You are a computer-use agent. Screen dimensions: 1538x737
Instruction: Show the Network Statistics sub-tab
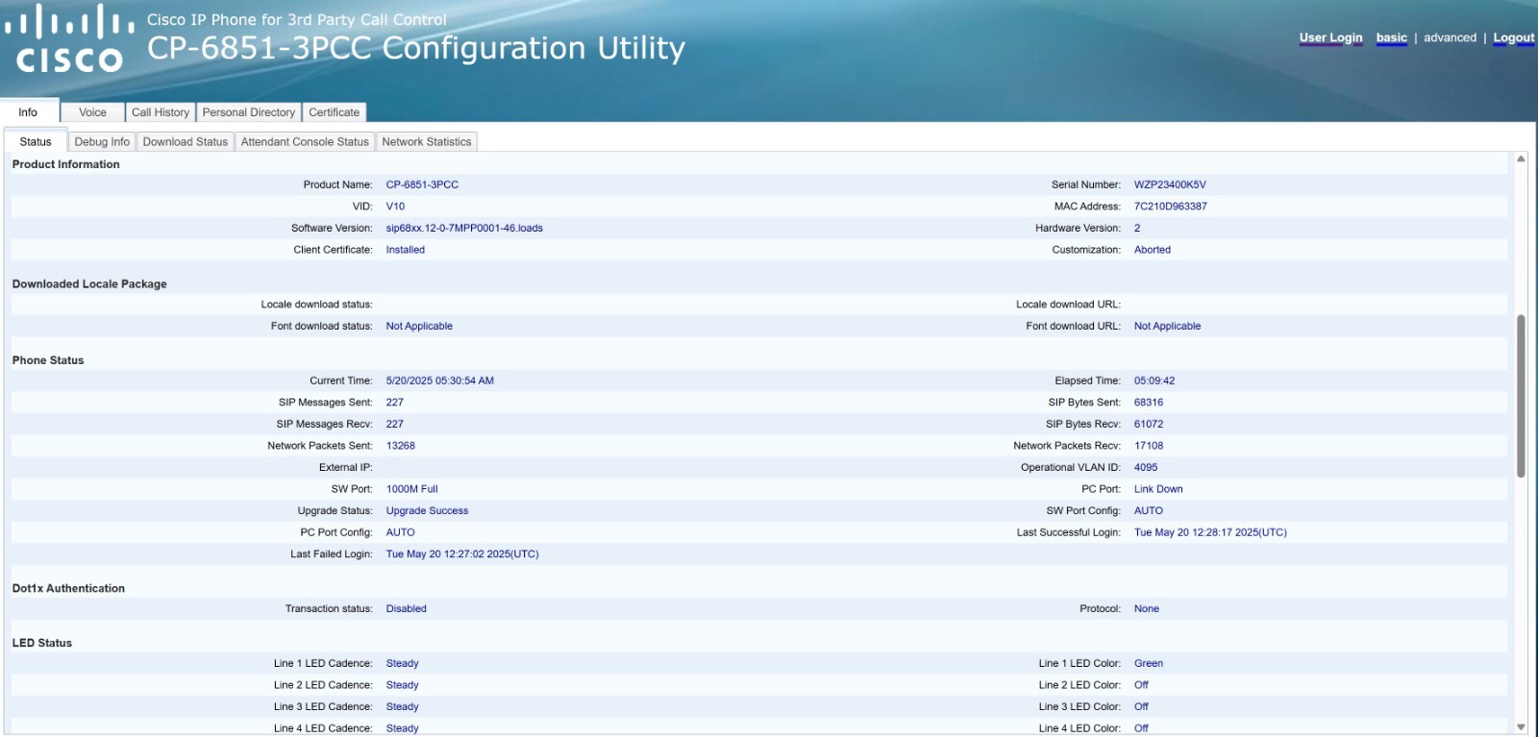427,141
